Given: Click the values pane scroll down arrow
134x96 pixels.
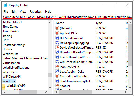Looking at the screenshot, I should click(130, 87).
